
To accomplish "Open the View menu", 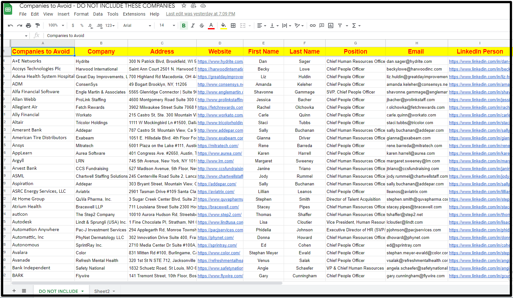I will (x=48, y=14).
